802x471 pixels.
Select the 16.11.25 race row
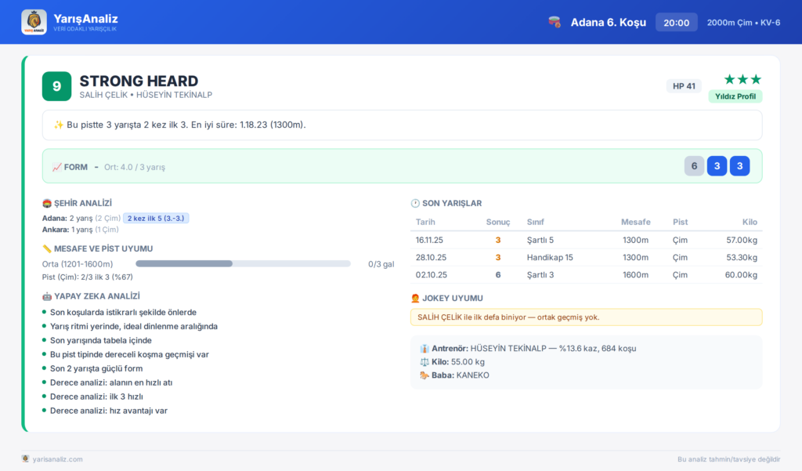point(586,240)
